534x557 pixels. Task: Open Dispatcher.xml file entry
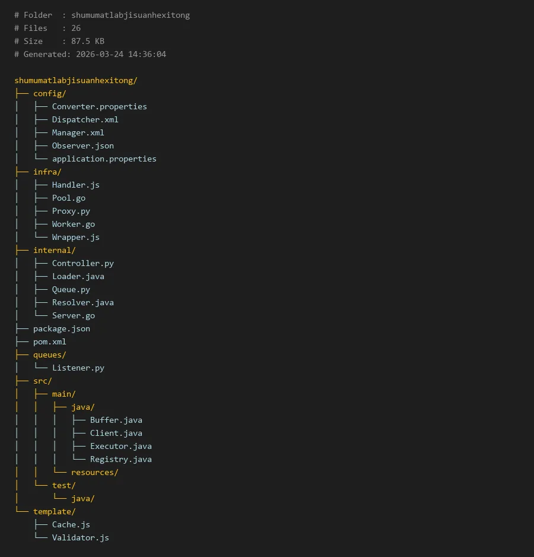(x=85, y=119)
